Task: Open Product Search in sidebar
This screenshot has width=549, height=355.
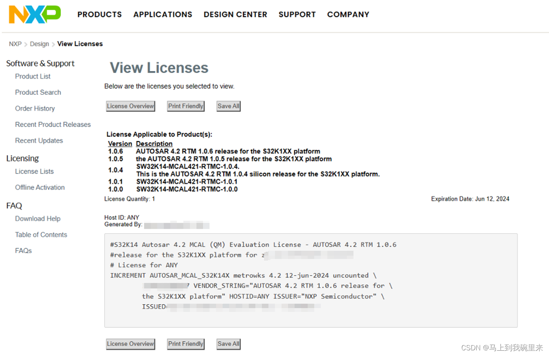Action: click(x=38, y=92)
